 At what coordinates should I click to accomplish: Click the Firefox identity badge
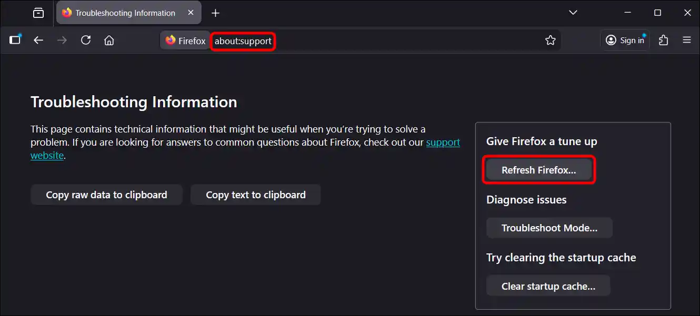pos(185,40)
